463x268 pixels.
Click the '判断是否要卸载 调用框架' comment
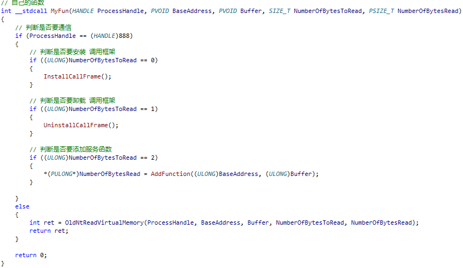point(72,101)
